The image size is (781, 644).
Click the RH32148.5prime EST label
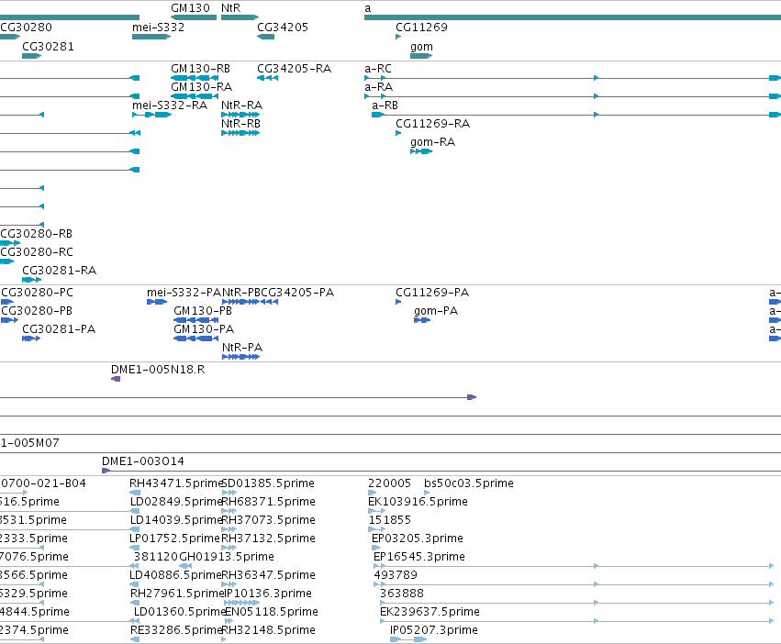268,630
